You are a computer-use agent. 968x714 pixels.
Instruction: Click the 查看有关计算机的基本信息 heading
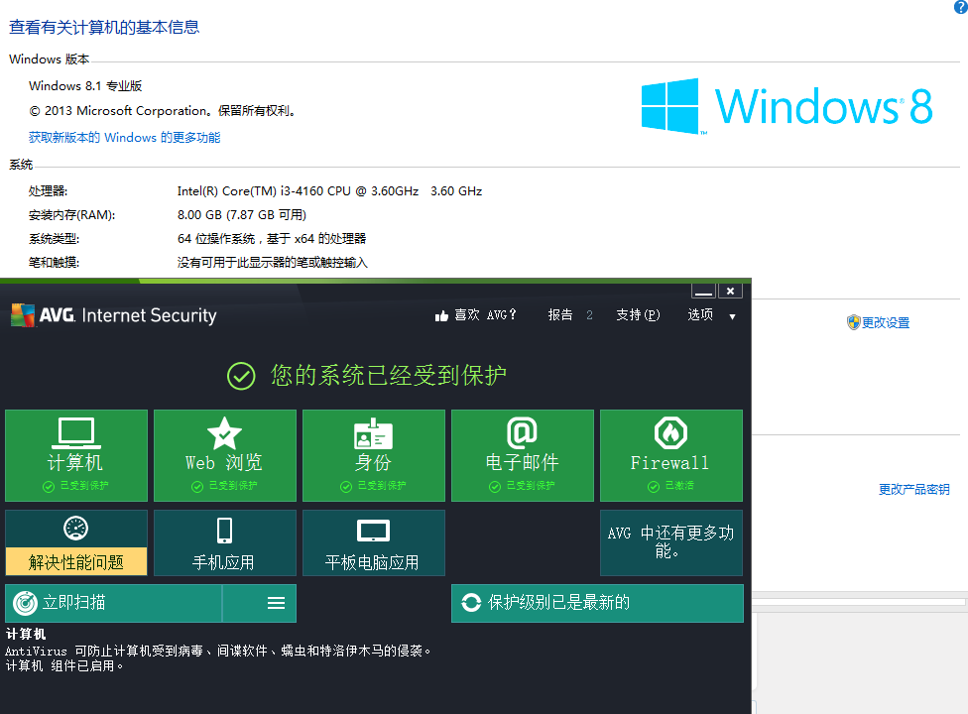coord(104,27)
